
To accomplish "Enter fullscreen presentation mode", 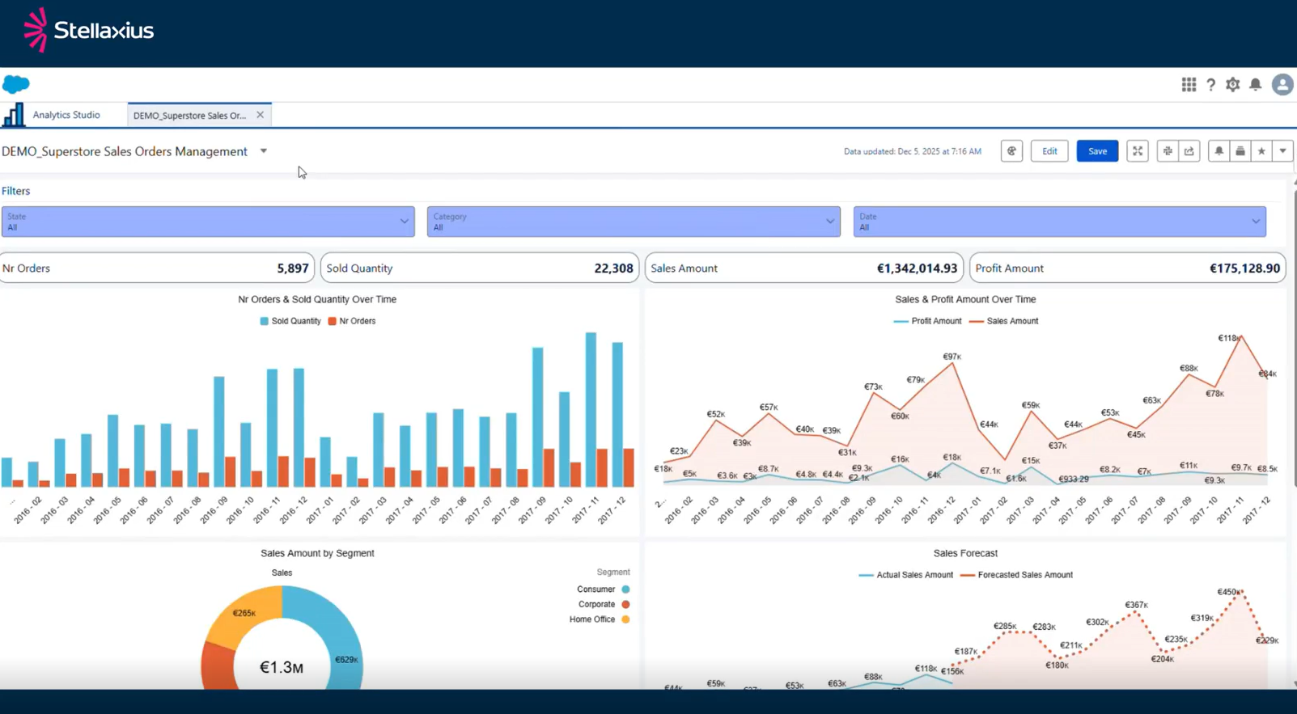I will point(1137,151).
